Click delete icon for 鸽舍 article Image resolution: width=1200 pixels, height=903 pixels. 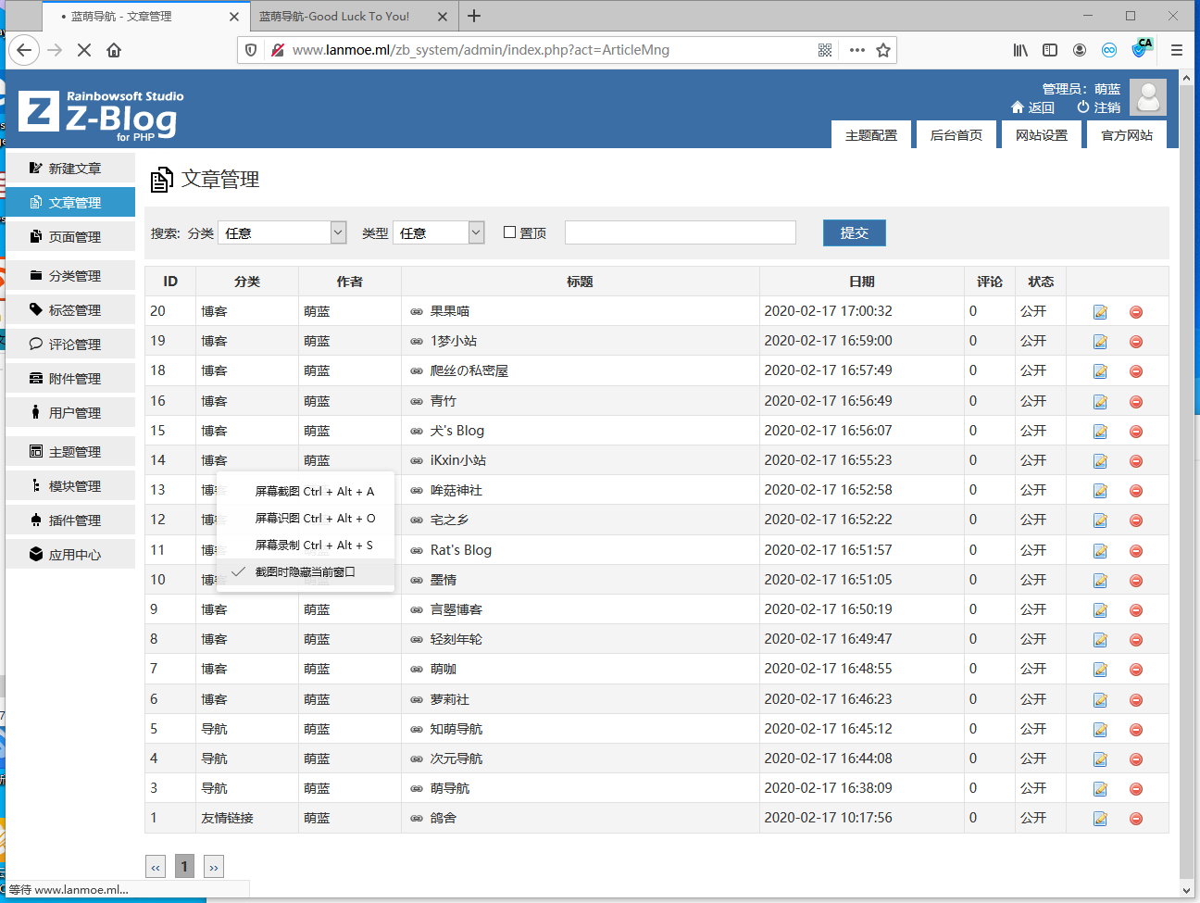pyautogui.click(x=1135, y=819)
